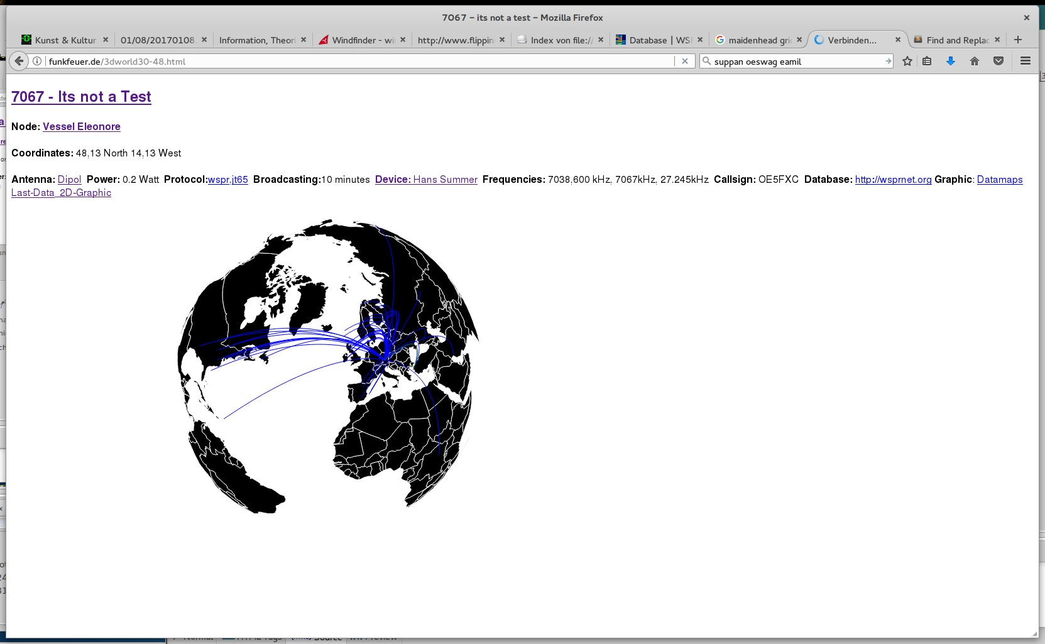Submit search with the go arrow
Screen dimensions: 1045x644
tap(888, 61)
